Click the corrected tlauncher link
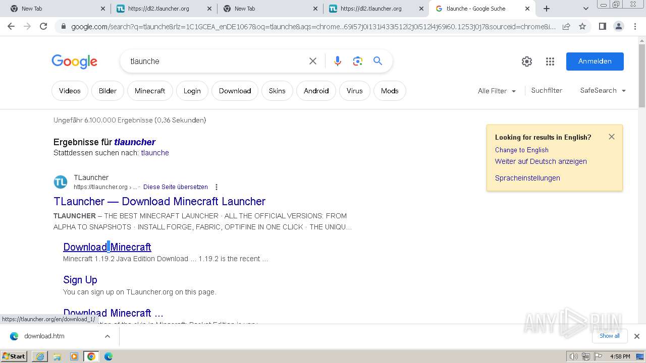The width and height of the screenshot is (646, 363). [135, 142]
